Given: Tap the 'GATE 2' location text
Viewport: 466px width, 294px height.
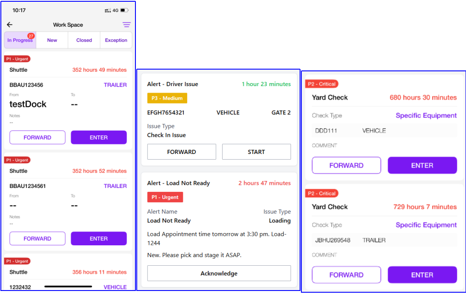Looking at the screenshot, I should 281,113.
